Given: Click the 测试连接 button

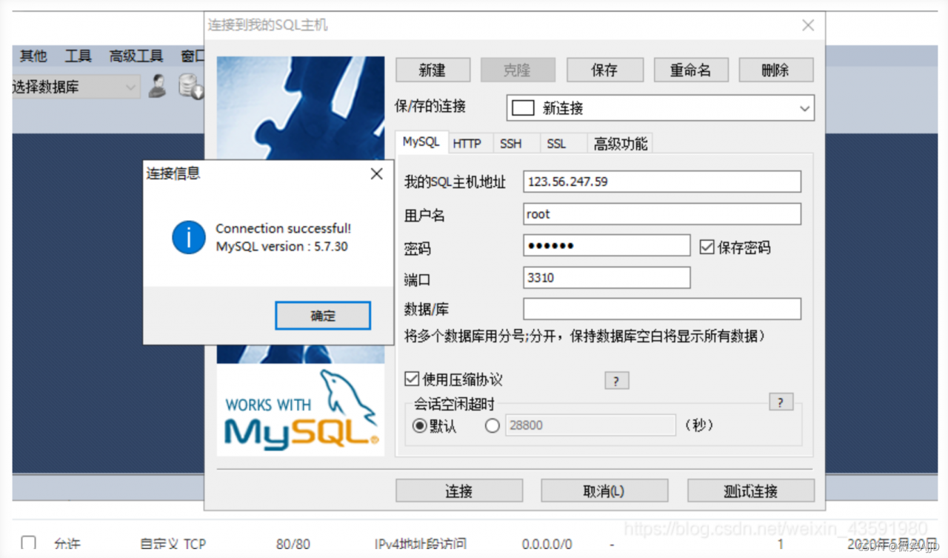Looking at the screenshot, I should click(x=751, y=491).
